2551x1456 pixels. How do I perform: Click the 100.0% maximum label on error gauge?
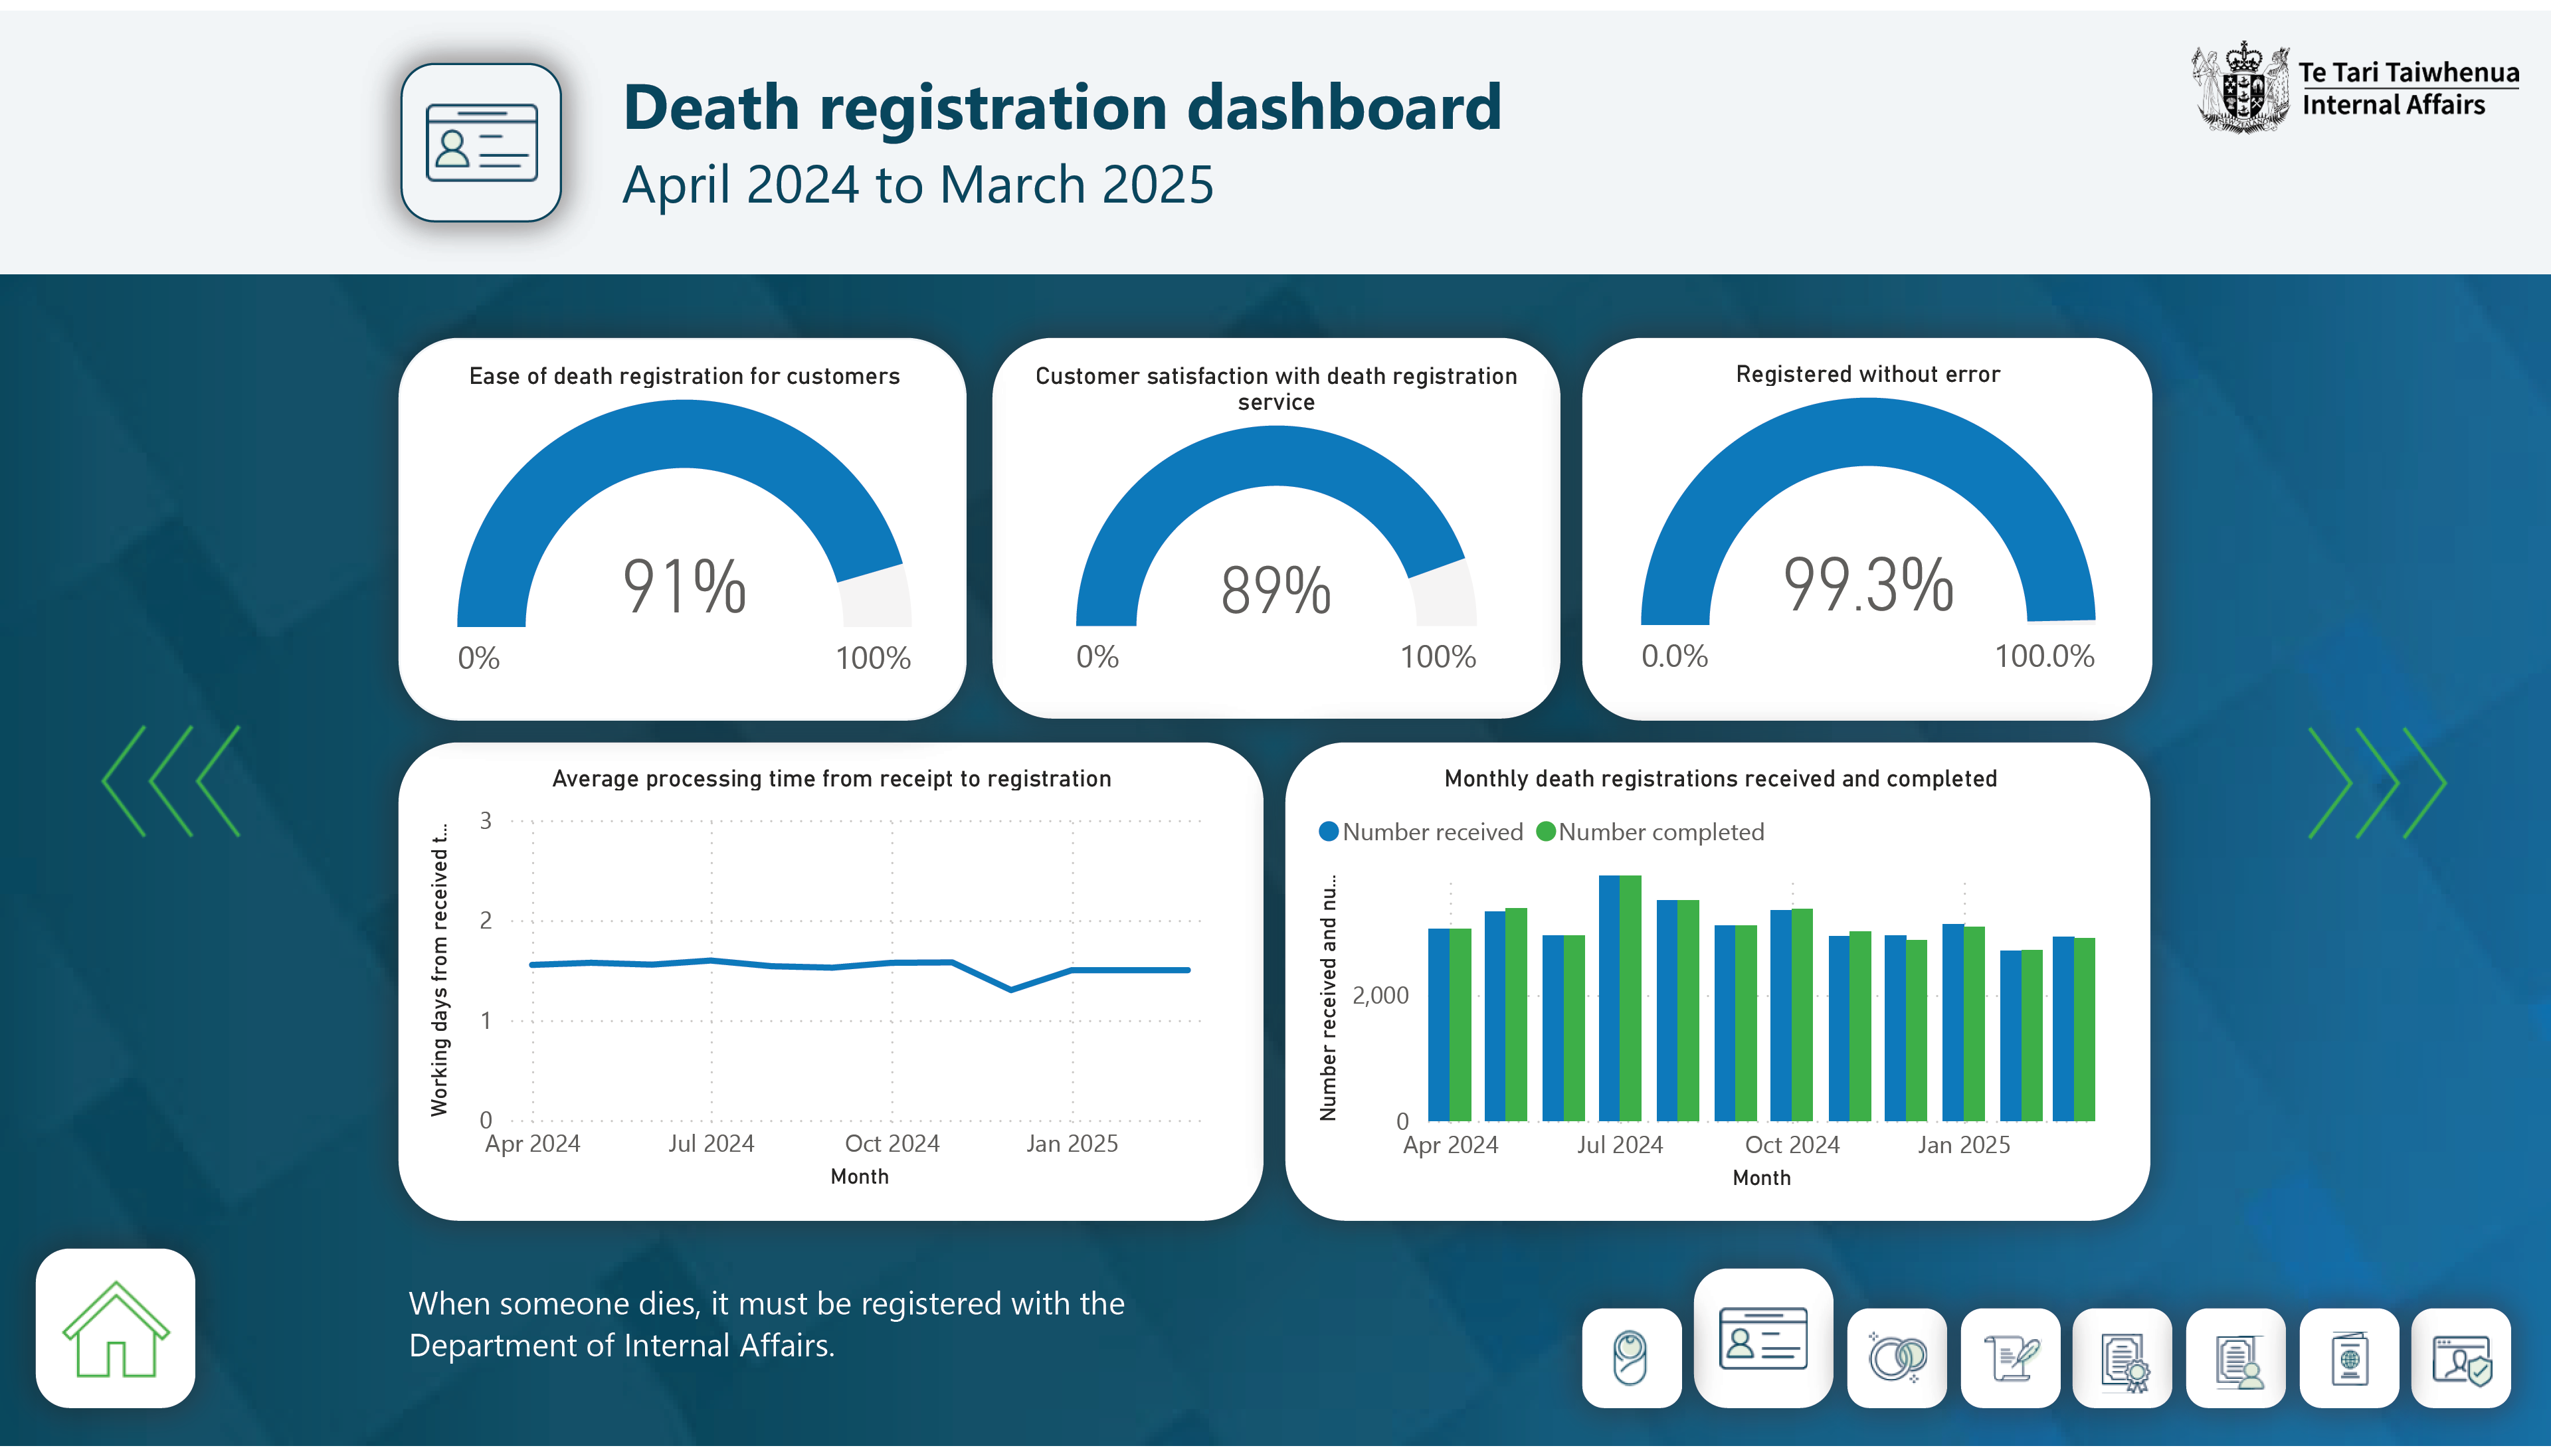pos(2044,657)
